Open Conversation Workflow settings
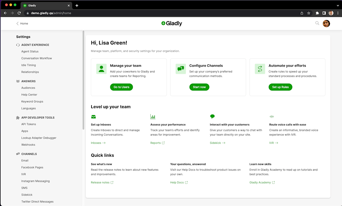Image resolution: width=342 pixels, height=206 pixels. 37,58
